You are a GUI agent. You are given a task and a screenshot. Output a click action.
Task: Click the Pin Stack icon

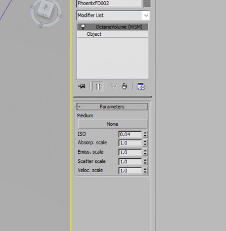[x=81, y=86]
